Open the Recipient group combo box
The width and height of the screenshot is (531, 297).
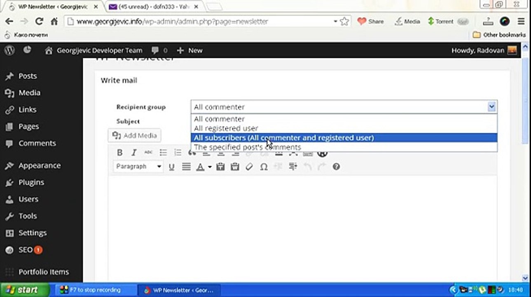pos(344,107)
